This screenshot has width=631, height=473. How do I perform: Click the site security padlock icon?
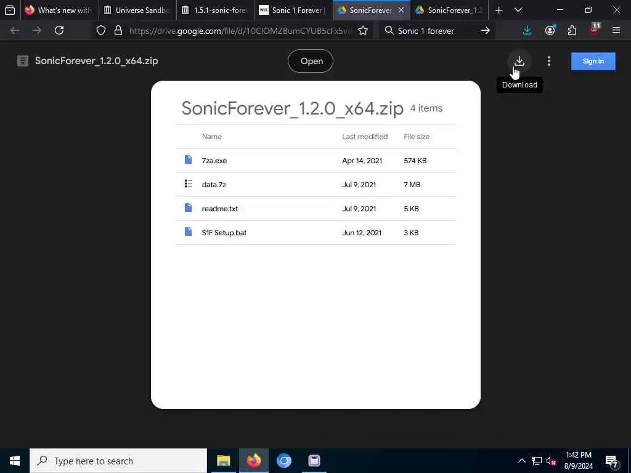click(118, 31)
